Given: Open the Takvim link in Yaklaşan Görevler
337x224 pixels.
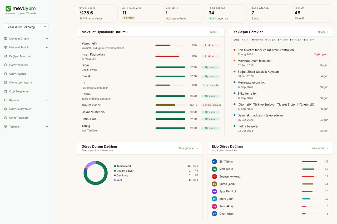Looking at the screenshot, I should click(322, 32).
